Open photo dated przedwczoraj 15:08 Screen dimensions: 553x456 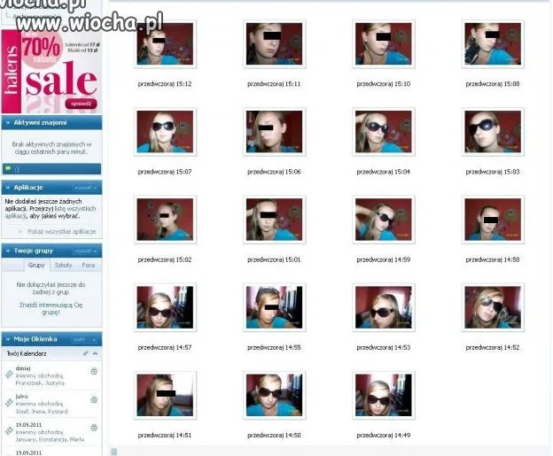pos(493,44)
